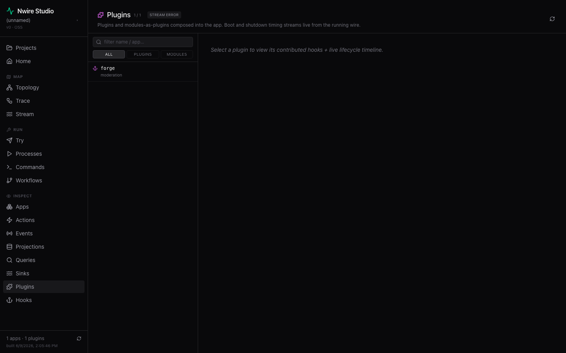This screenshot has height=353, width=566.
Task: Open the Try runner
Action: coord(44,140)
